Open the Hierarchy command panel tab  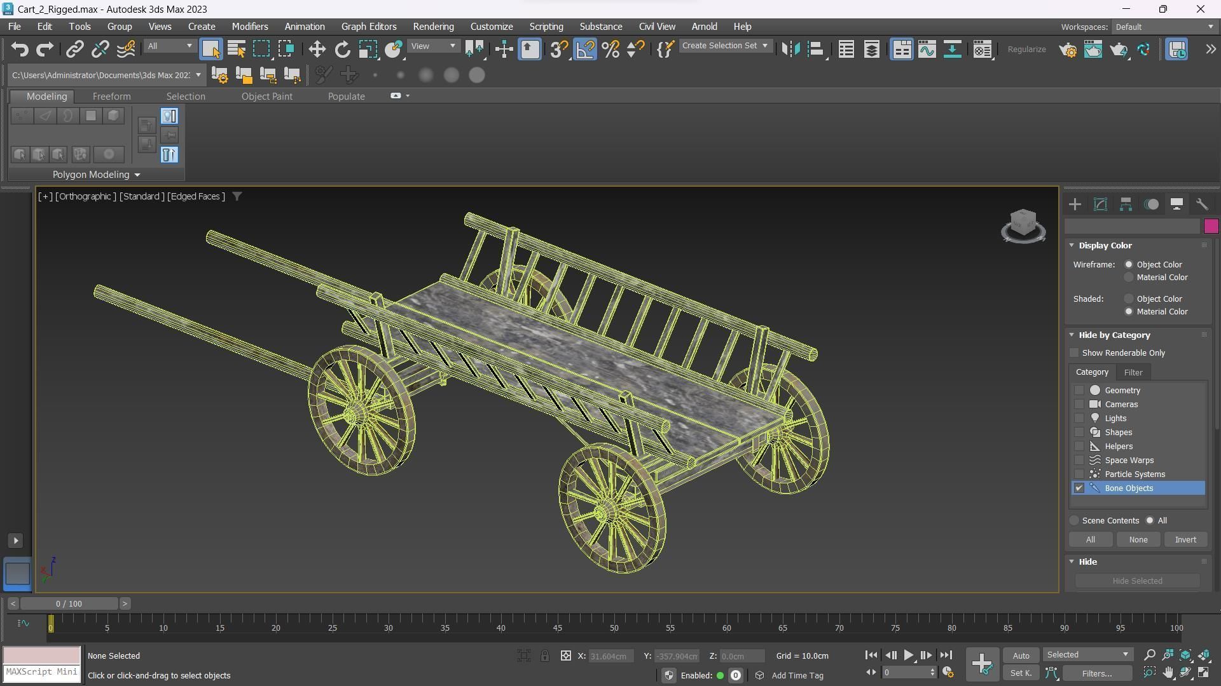[x=1126, y=205]
